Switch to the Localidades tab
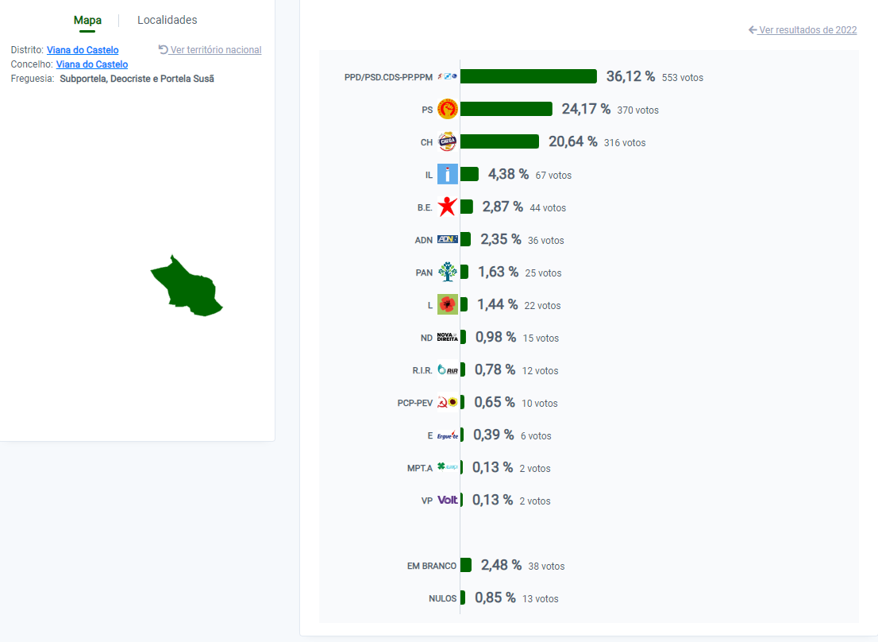The height and width of the screenshot is (642, 878). 168,20
